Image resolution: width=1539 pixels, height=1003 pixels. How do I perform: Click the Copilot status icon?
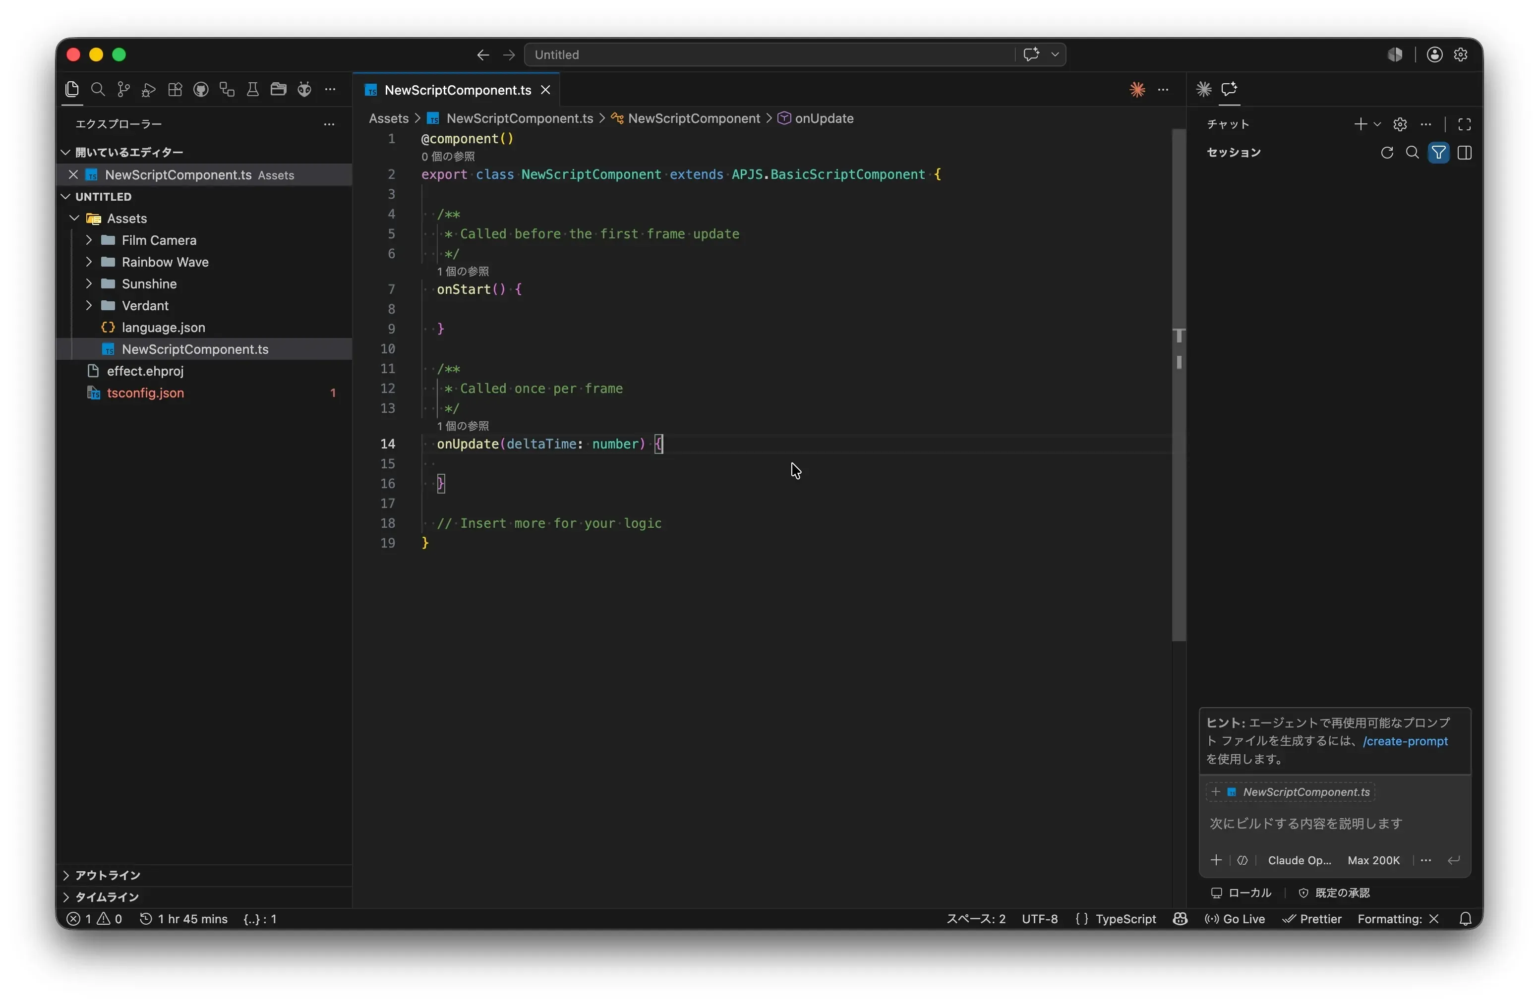point(1180,919)
